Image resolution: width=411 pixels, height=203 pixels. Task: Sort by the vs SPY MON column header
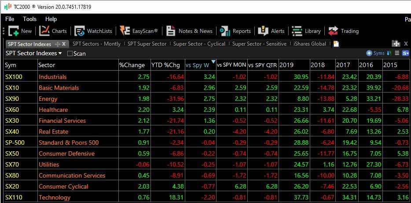pyautogui.click(x=232, y=65)
